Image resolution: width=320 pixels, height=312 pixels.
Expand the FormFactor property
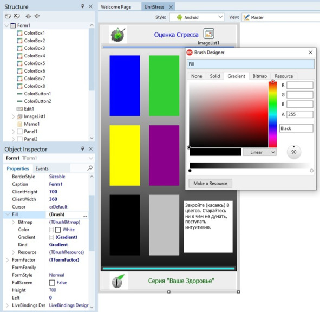point(8,260)
